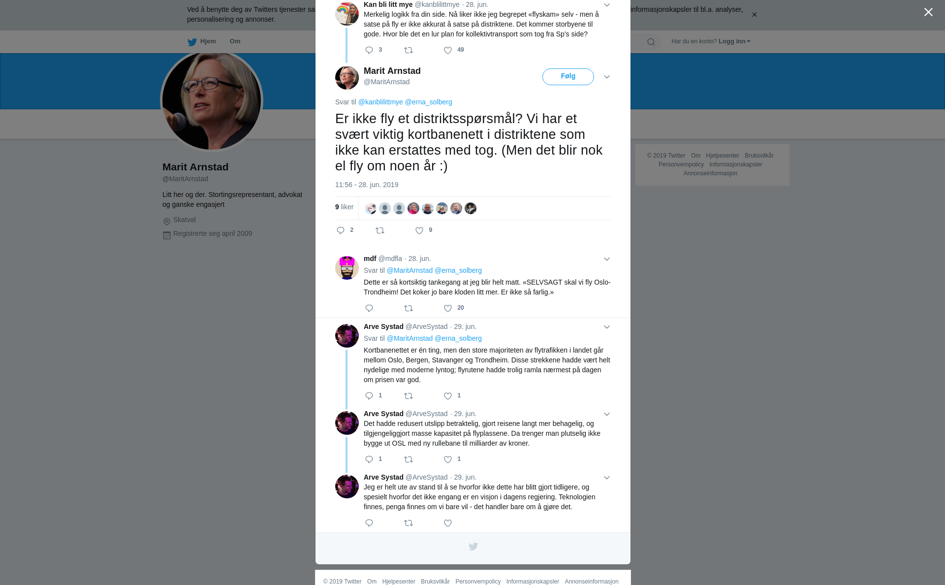Retweet Marit Arnstad's main tweet

(380, 230)
